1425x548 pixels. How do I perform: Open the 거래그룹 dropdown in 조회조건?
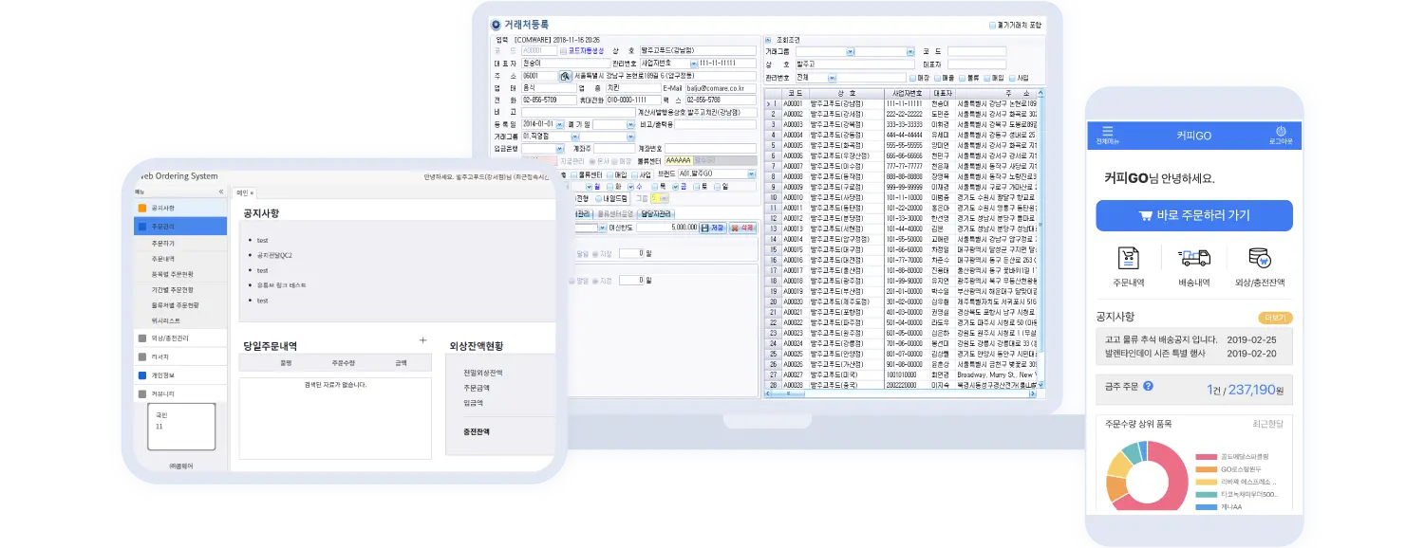point(850,51)
